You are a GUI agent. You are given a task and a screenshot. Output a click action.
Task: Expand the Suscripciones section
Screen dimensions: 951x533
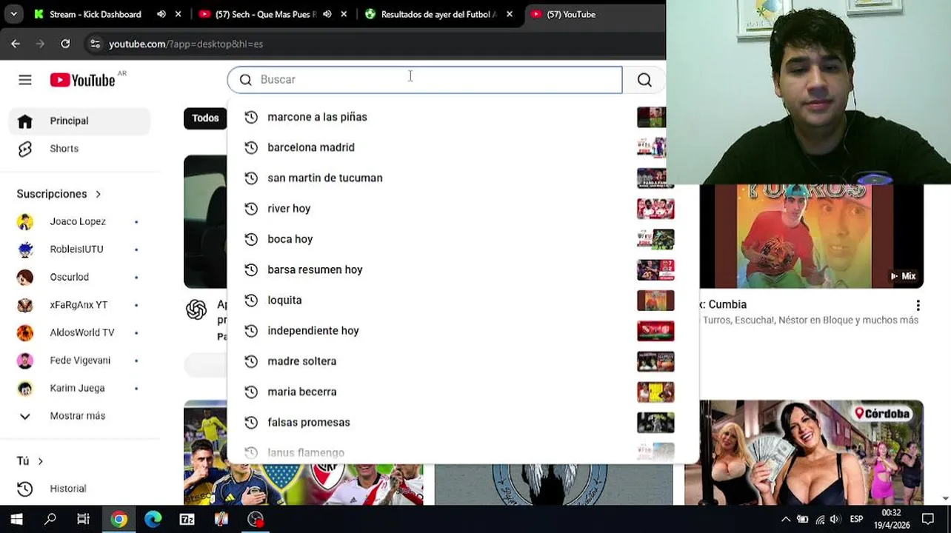click(x=59, y=194)
